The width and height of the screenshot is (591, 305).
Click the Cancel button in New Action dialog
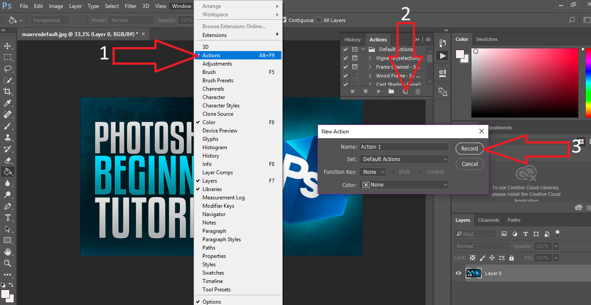click(470, 164)
